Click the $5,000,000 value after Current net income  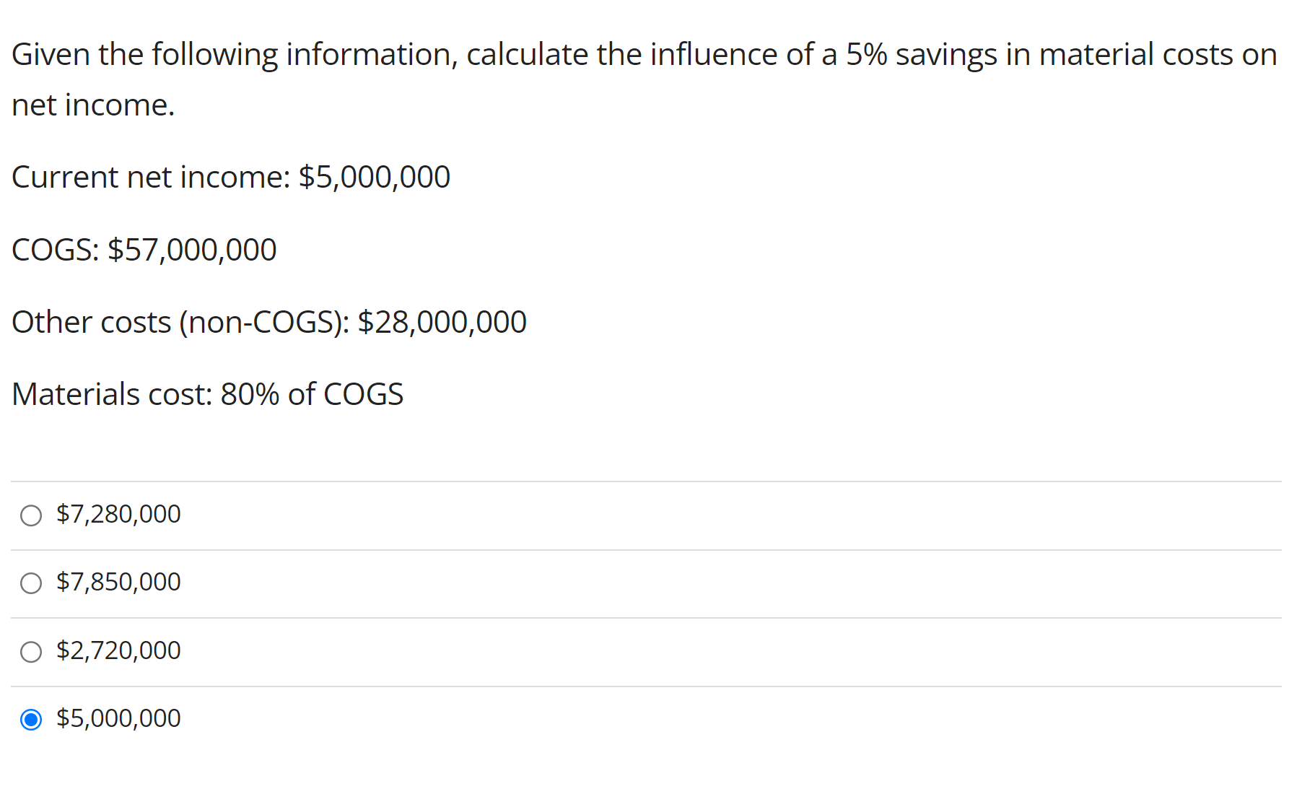[x=375, y=178]
